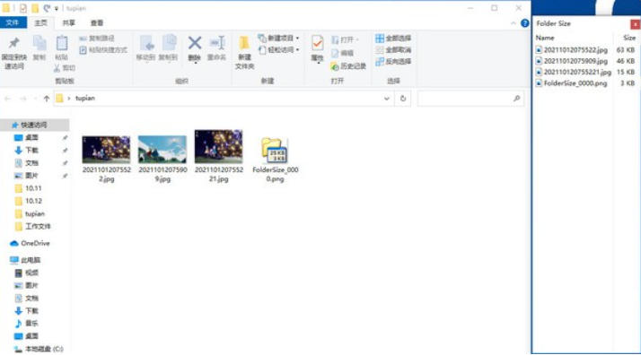Click 复制路径 (Copy path) in the ribbon
The height and width of the screenshot is (355, 641).
point(97,39)
